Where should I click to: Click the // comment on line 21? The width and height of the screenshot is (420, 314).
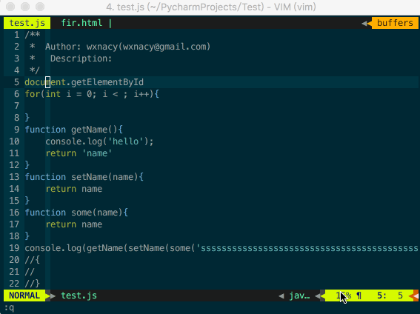[30, 272]
